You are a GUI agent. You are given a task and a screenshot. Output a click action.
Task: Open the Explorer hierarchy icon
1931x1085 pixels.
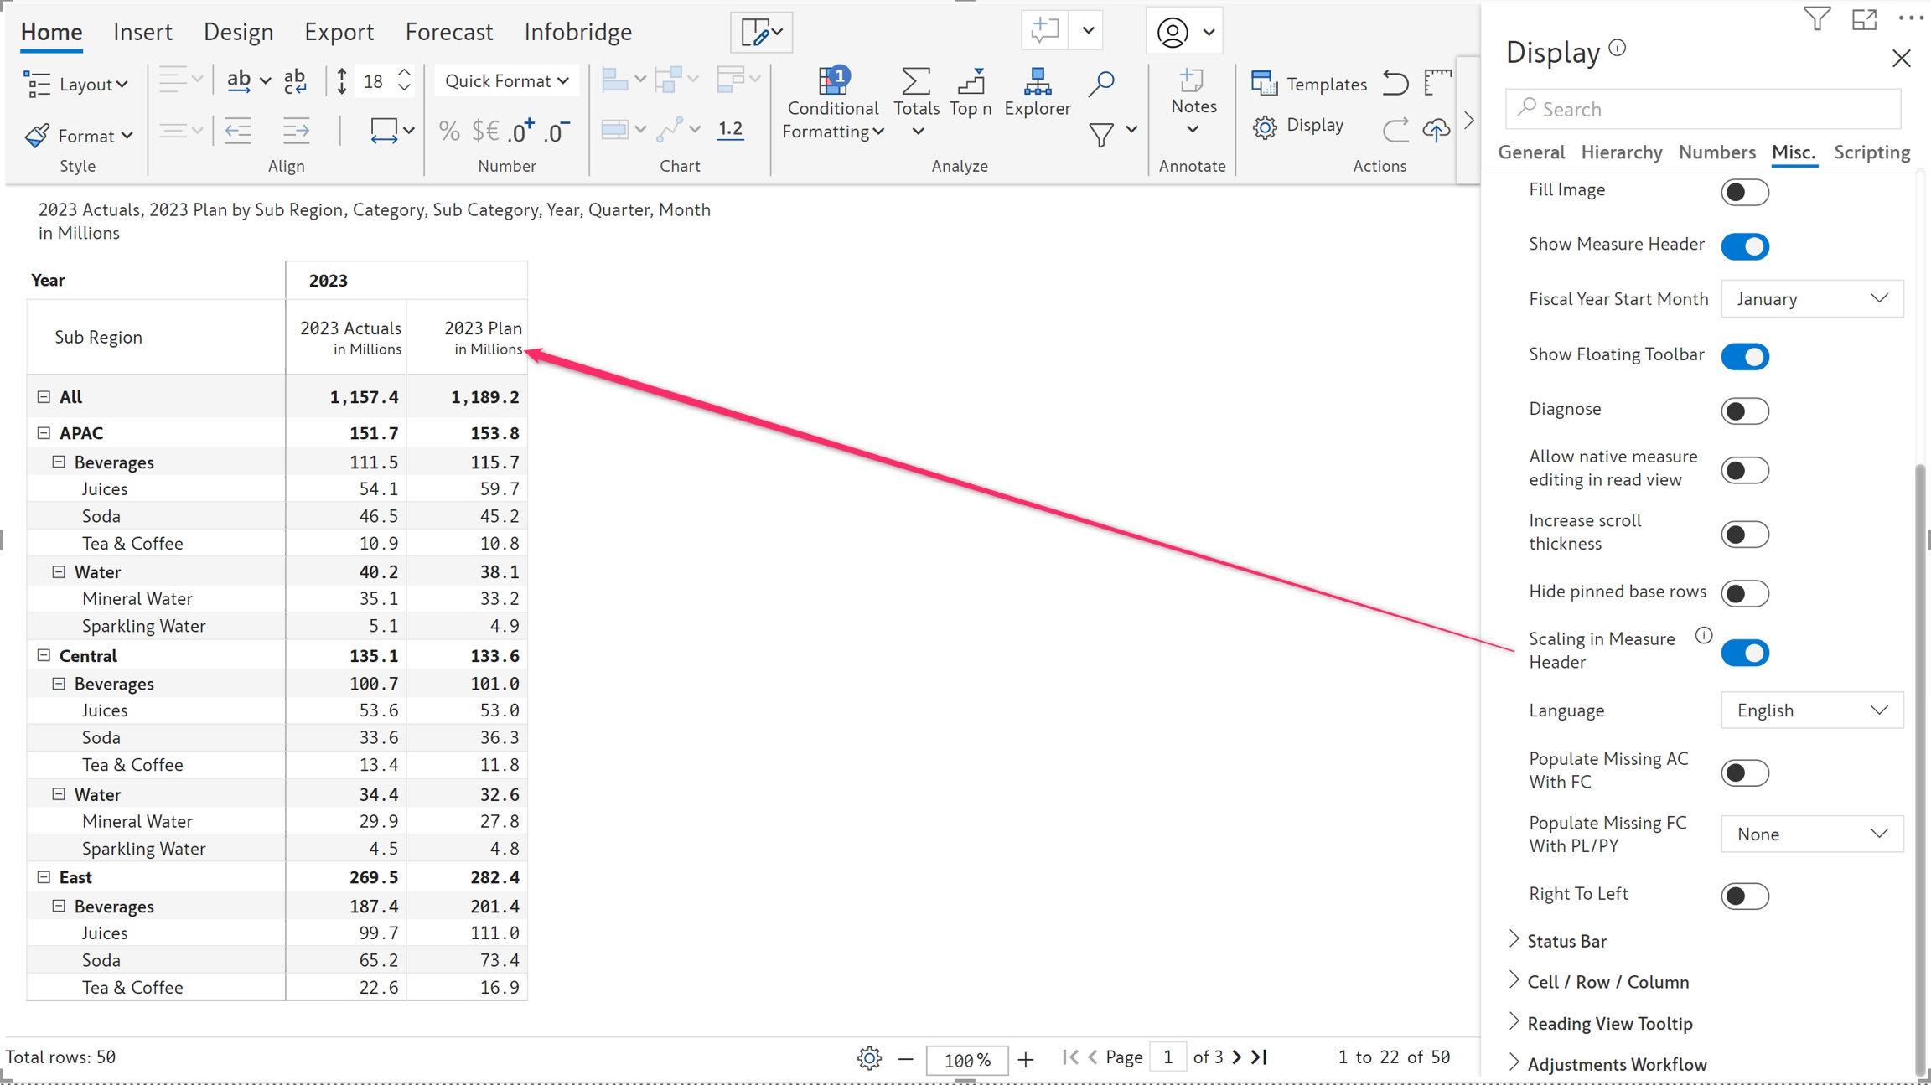[x=1037, y=81]
